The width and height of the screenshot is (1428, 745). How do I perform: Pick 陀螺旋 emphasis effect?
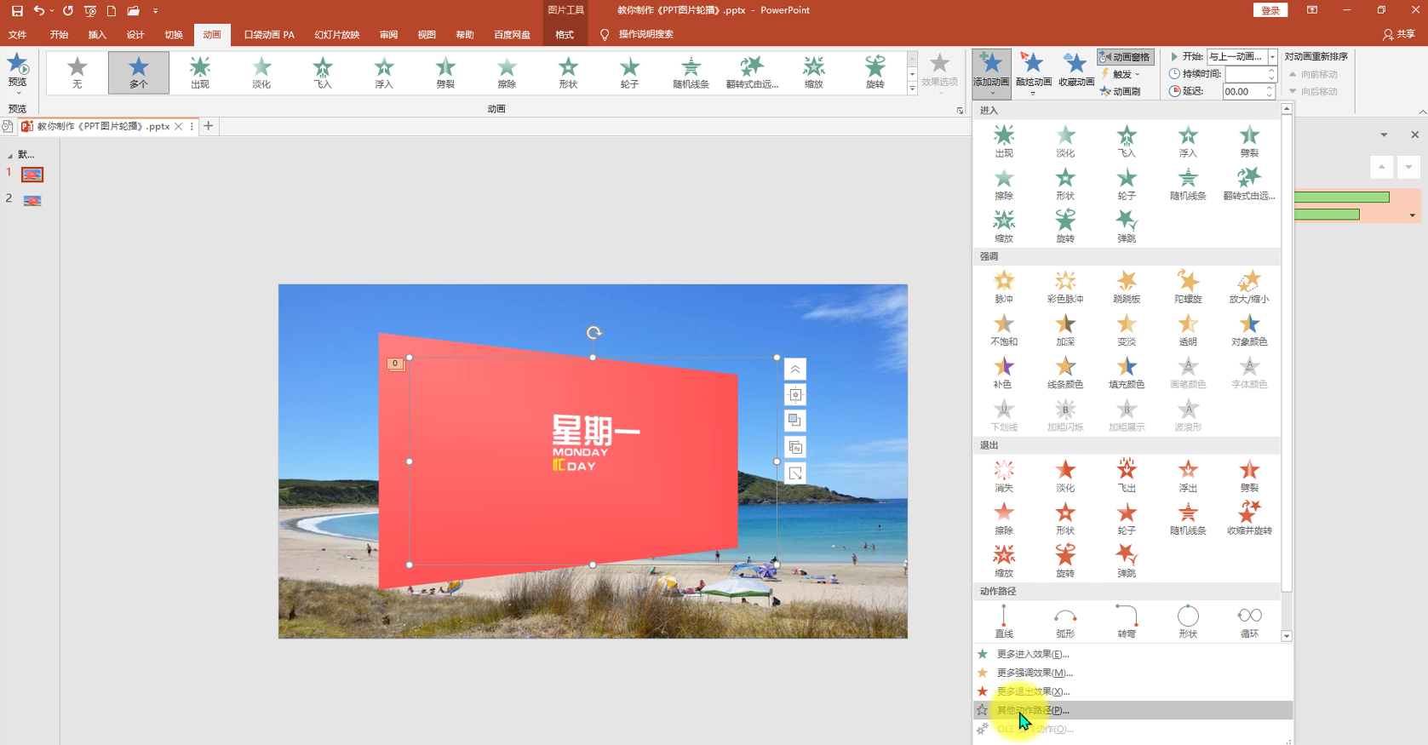tap(1188, 287)
